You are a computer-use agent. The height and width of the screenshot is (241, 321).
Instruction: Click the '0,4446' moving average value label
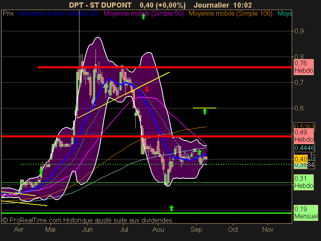point(304,148)
